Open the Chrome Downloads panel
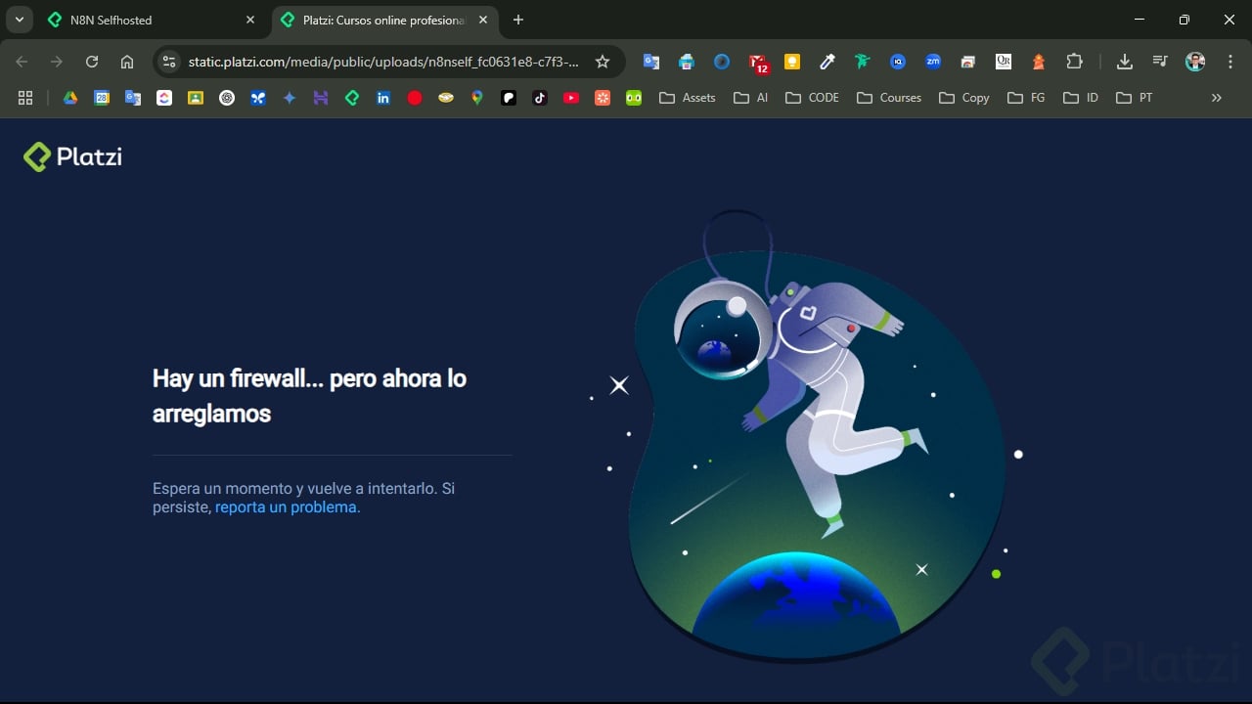Image resolution: width=1252 pixels, height=704 pixels. coord(1125,62)
